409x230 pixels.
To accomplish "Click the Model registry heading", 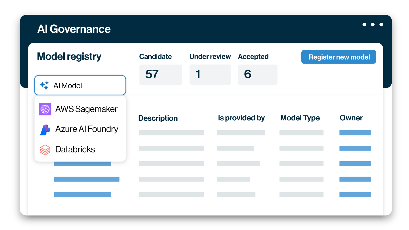I will click(69, 57).
